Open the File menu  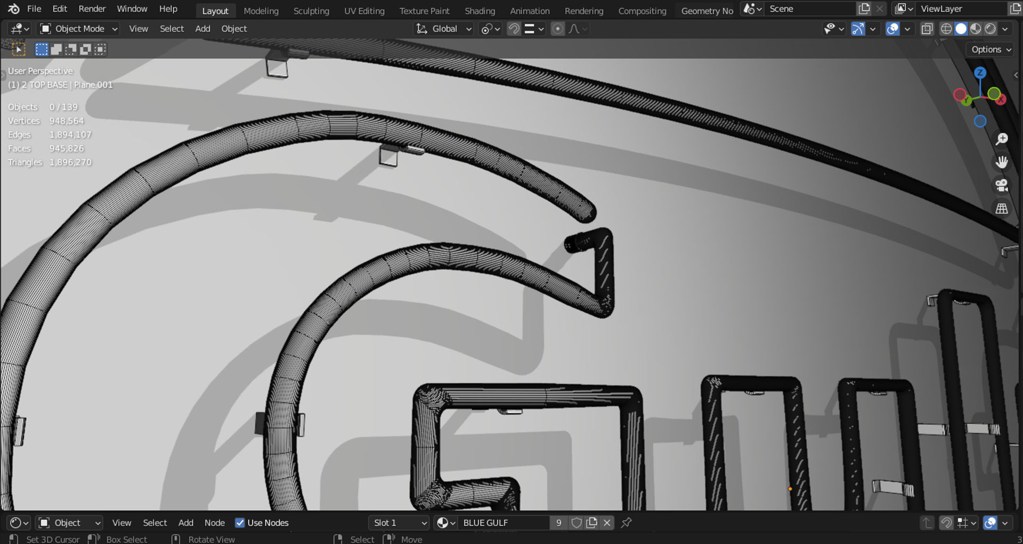(34, 9)
